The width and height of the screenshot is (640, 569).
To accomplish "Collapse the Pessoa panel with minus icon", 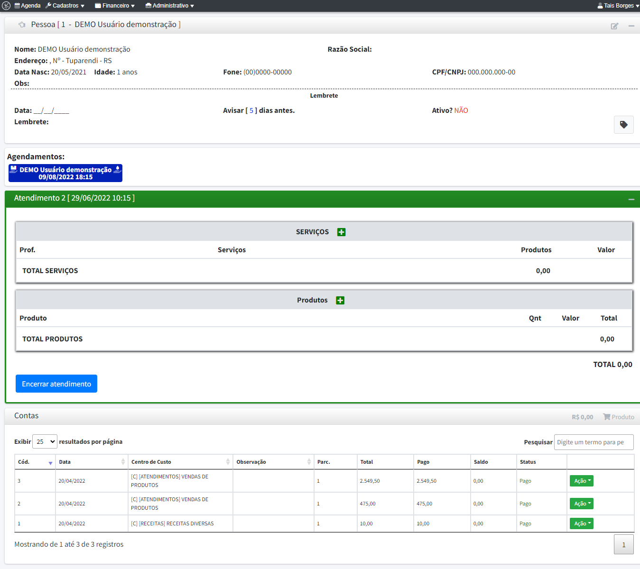I will tap(631, 26).
